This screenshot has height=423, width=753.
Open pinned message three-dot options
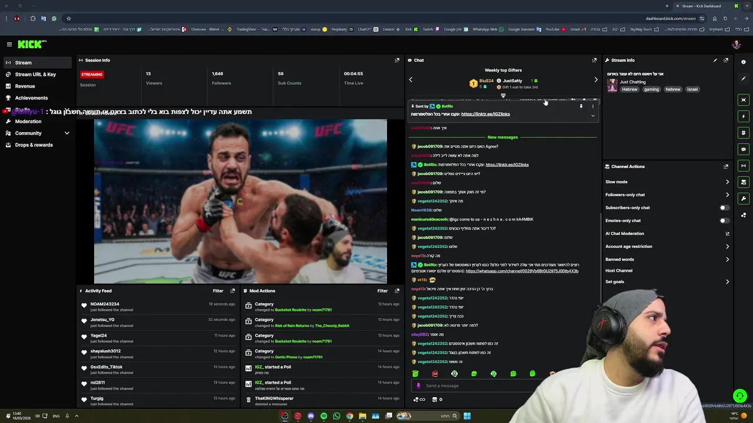(593, 106)
